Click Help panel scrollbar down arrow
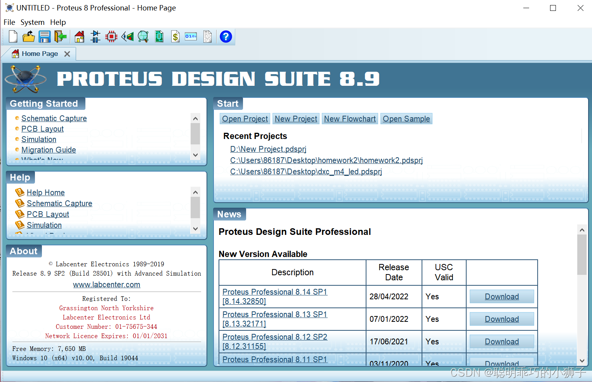 pyautogui.click(x=195, y=229)
